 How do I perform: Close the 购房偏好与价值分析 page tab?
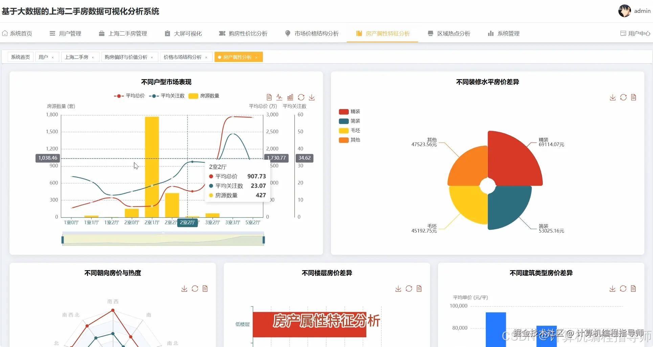click(x=152, y=57)
